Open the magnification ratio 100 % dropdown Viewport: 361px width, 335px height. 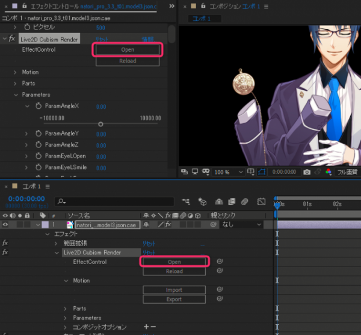point(229,172)
